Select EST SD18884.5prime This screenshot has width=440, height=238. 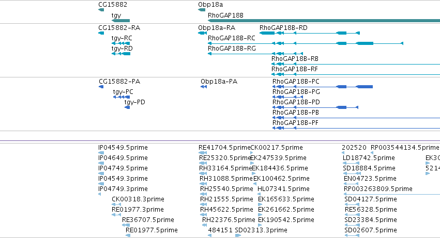[369, 168]
